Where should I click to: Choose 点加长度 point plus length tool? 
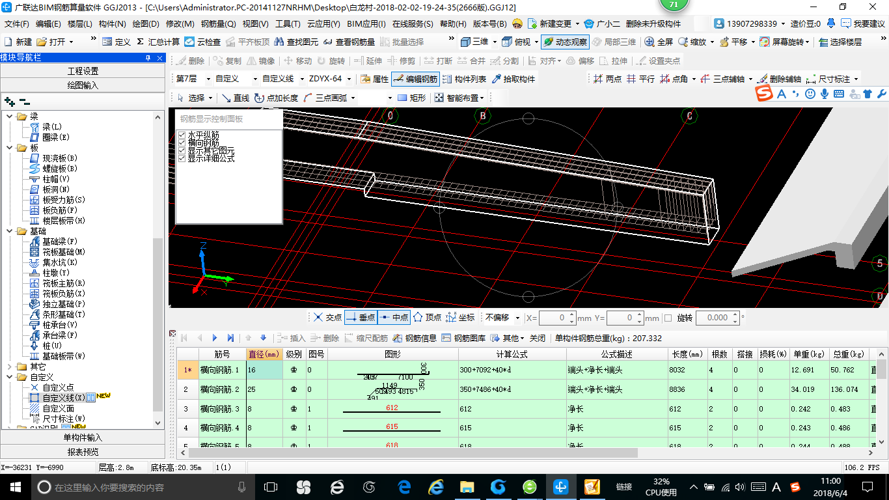pyautogui.click(x=276, y=98)
